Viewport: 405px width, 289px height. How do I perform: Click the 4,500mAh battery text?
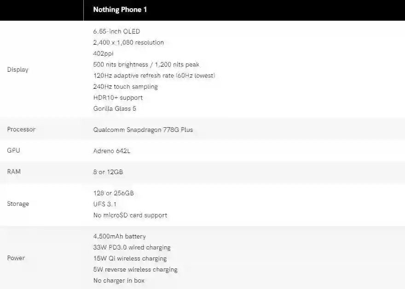119,237
